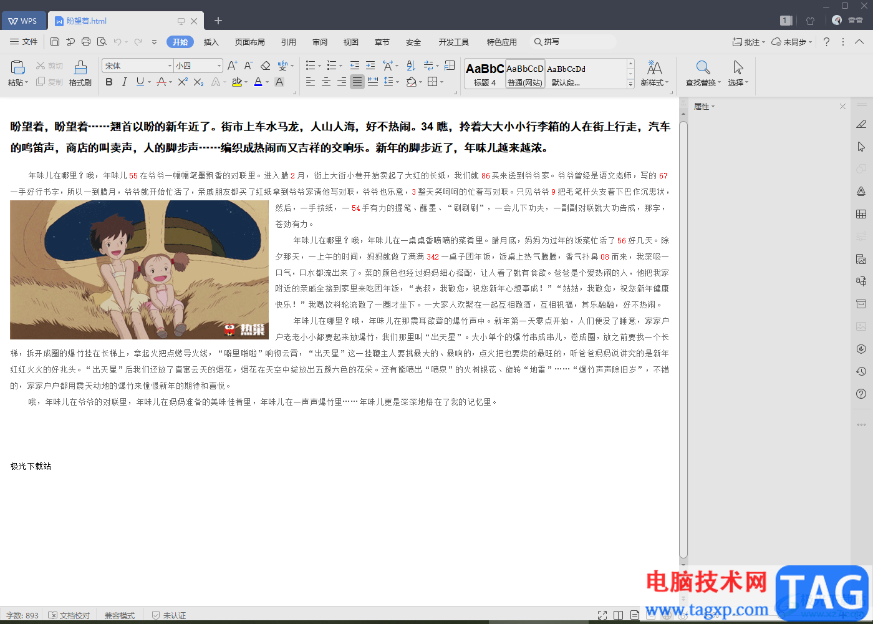Image resolution: width=873 pixels, height=624 pixels.
Task: Click the Clear Formatting eraser icon
Action: 265,66
